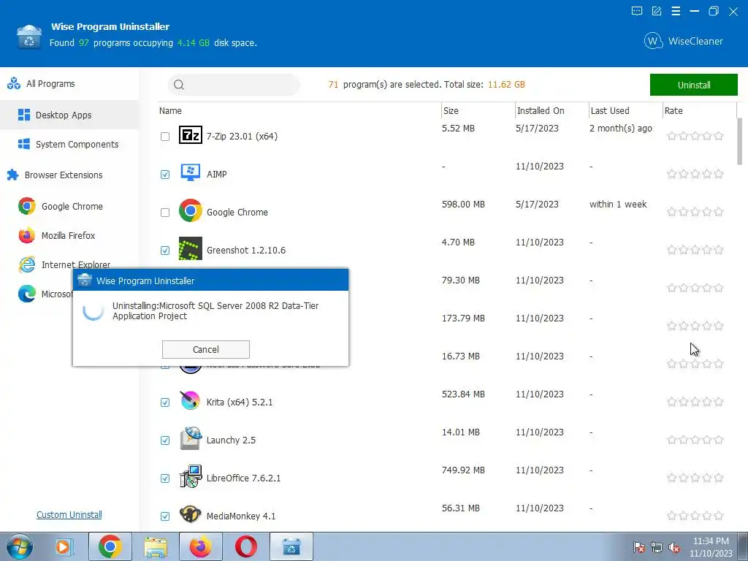This screenshot has height=561, width=748.
Task: Click the Wise Program Uninstaller trash logo
Action: point(29,37)
